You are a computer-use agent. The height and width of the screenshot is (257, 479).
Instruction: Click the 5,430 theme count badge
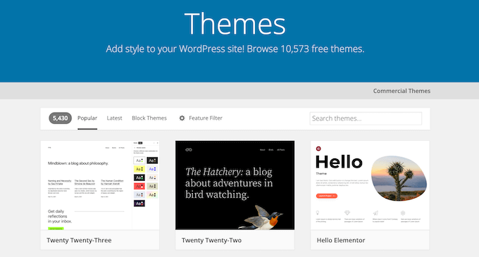click(x=60, y=118)
